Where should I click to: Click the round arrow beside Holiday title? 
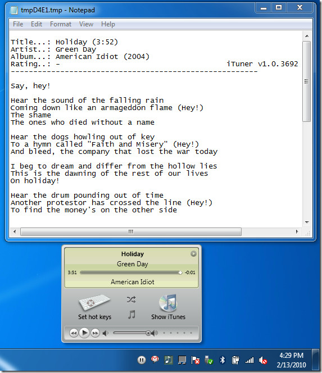click(x=193, y=254)
